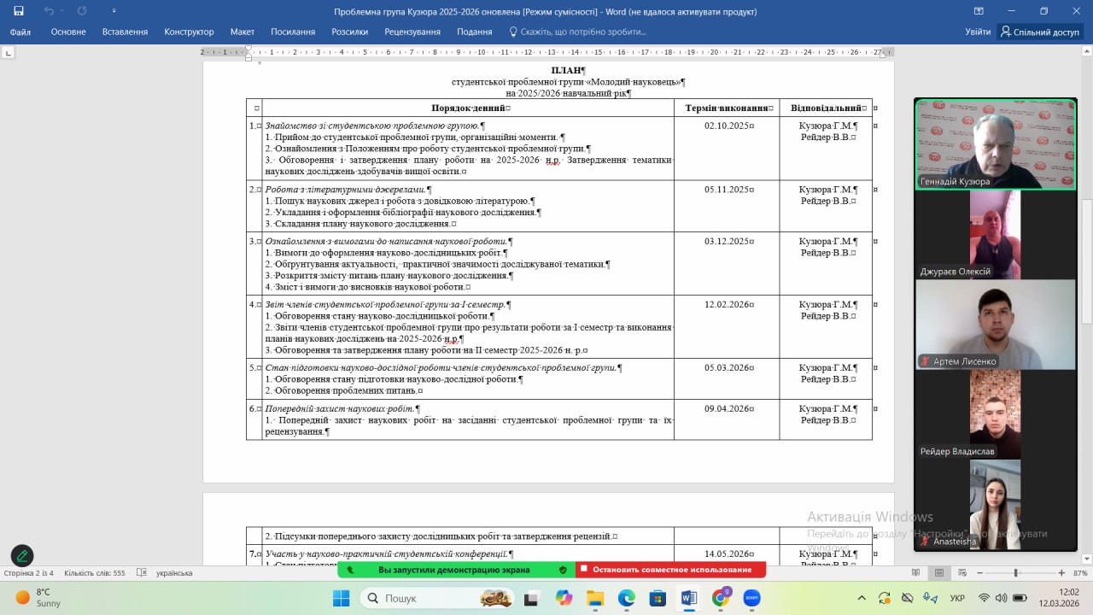Image resolution: width=1093 pixels, height=615 pixels.
Task: Go to the Конструктор ribbon tab
Action: click(x=189, y=32)
